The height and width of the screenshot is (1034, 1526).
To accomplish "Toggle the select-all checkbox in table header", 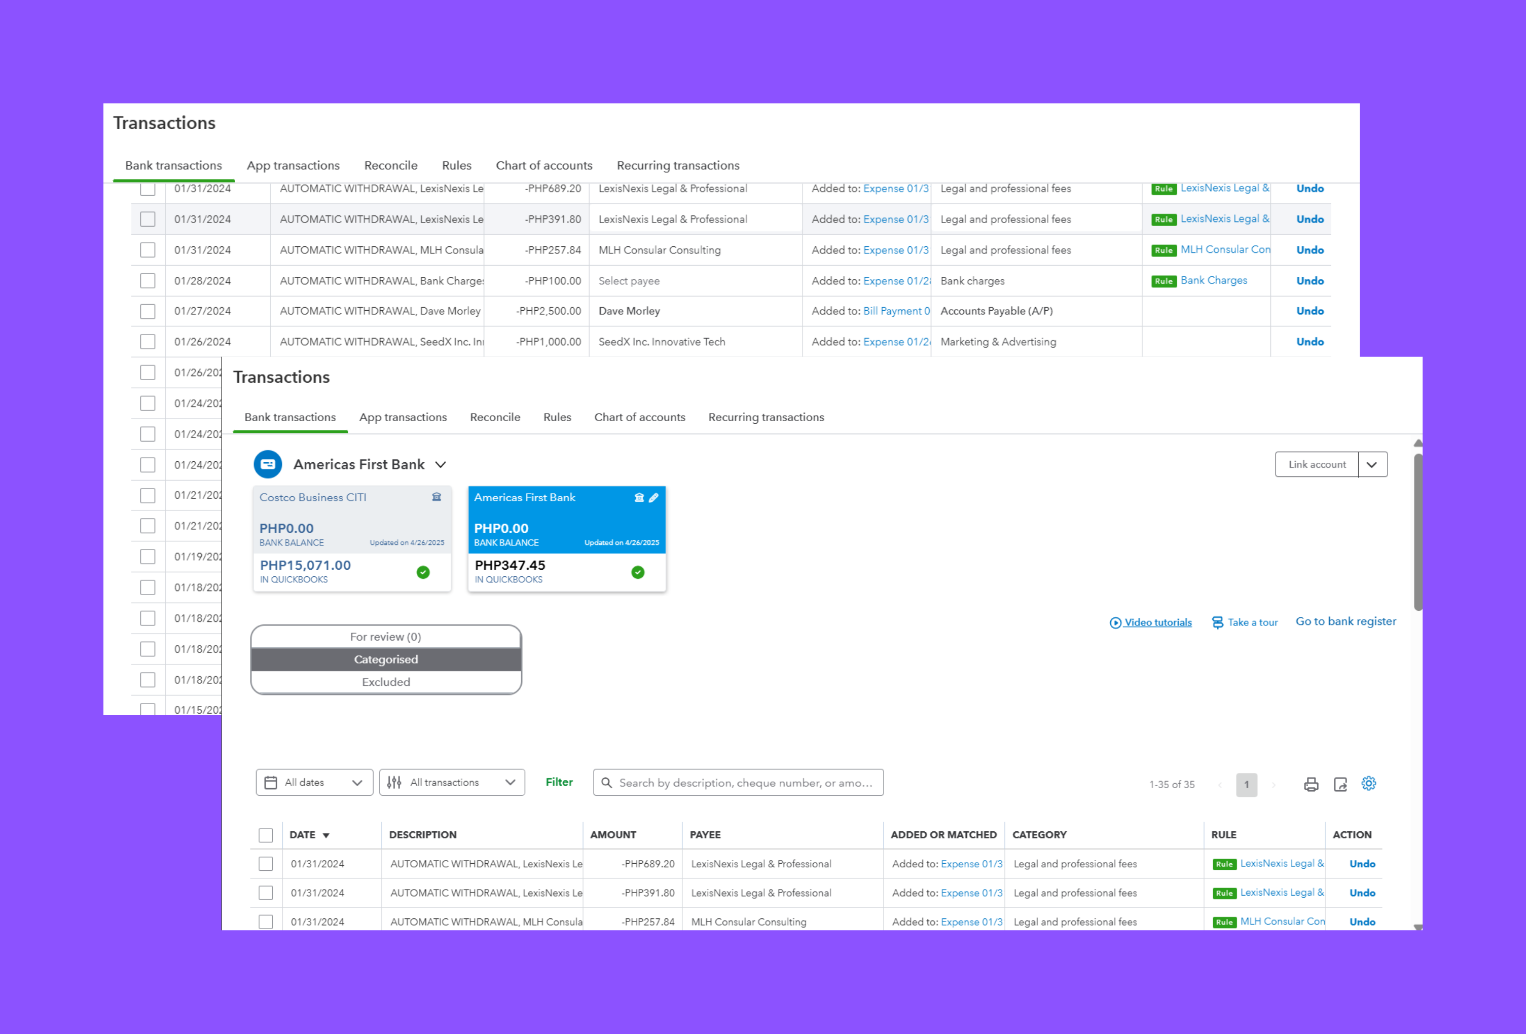I will click(x=265, y=835).
